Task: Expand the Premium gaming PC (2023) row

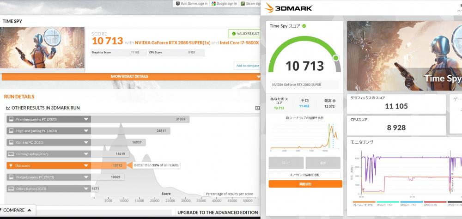Action: [86, 119]
